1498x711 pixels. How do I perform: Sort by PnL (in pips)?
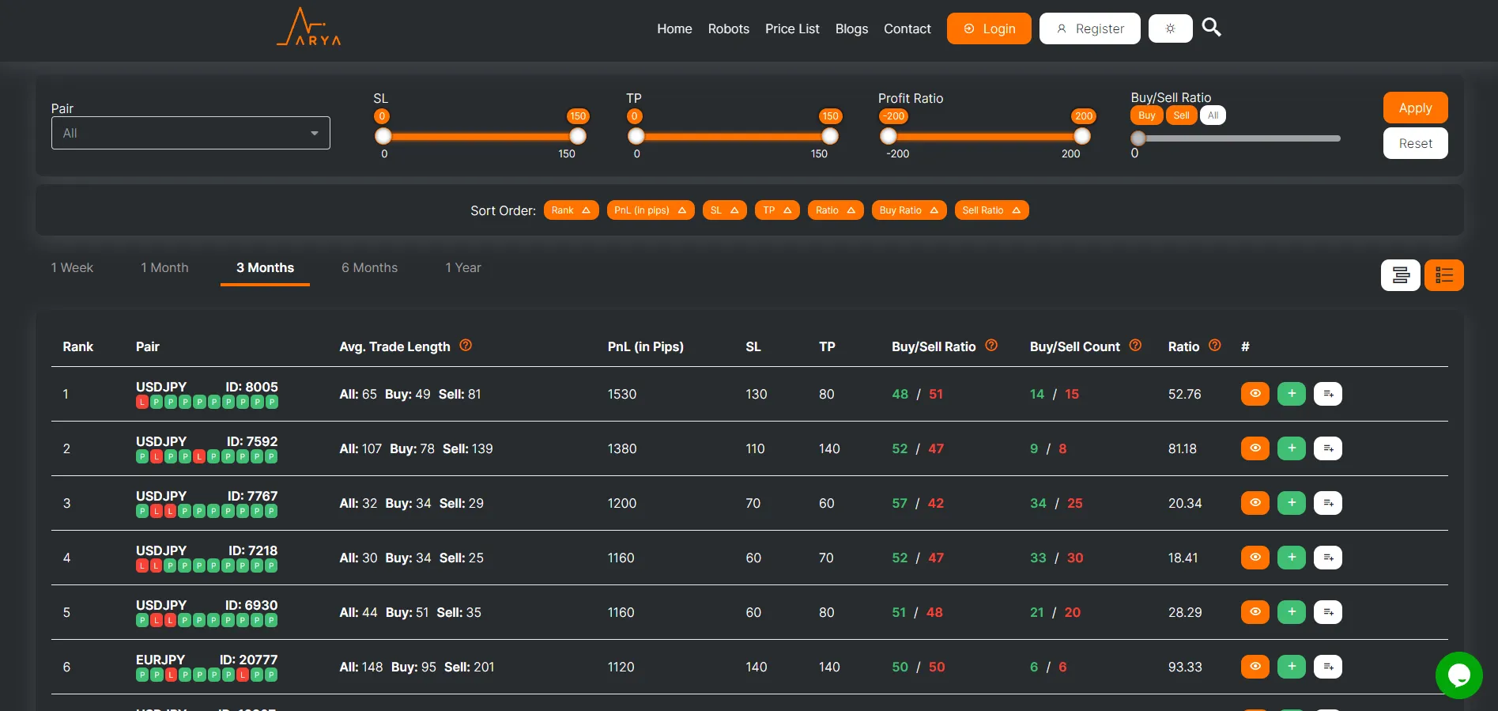(x=650, y=210)
